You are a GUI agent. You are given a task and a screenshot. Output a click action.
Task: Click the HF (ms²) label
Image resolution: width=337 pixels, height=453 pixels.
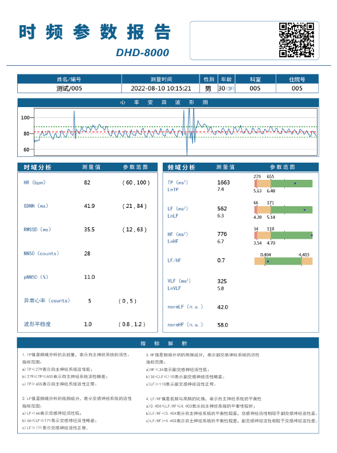pos(178,234)
